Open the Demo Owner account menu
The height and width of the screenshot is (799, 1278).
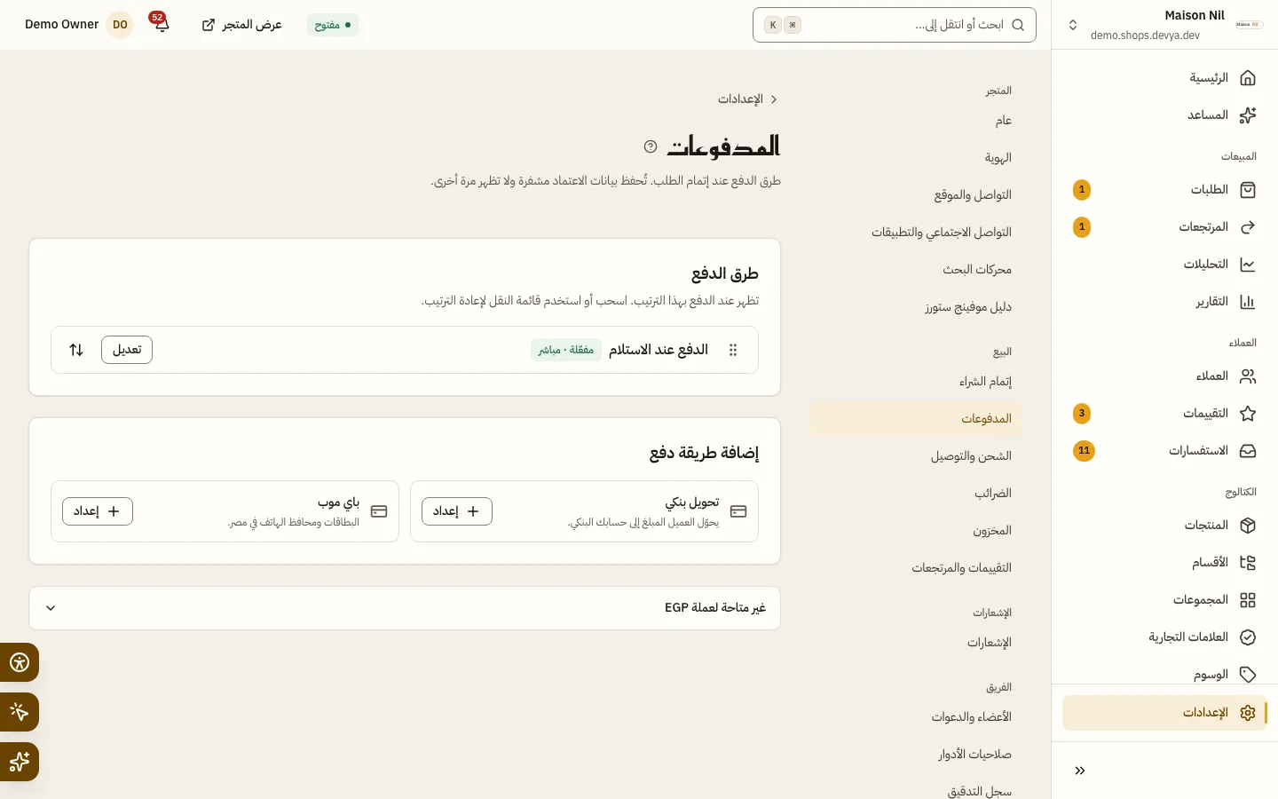[80, 25]
